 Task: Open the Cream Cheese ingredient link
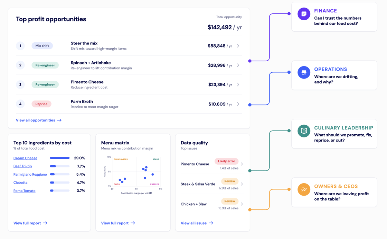tap(26, 158)
